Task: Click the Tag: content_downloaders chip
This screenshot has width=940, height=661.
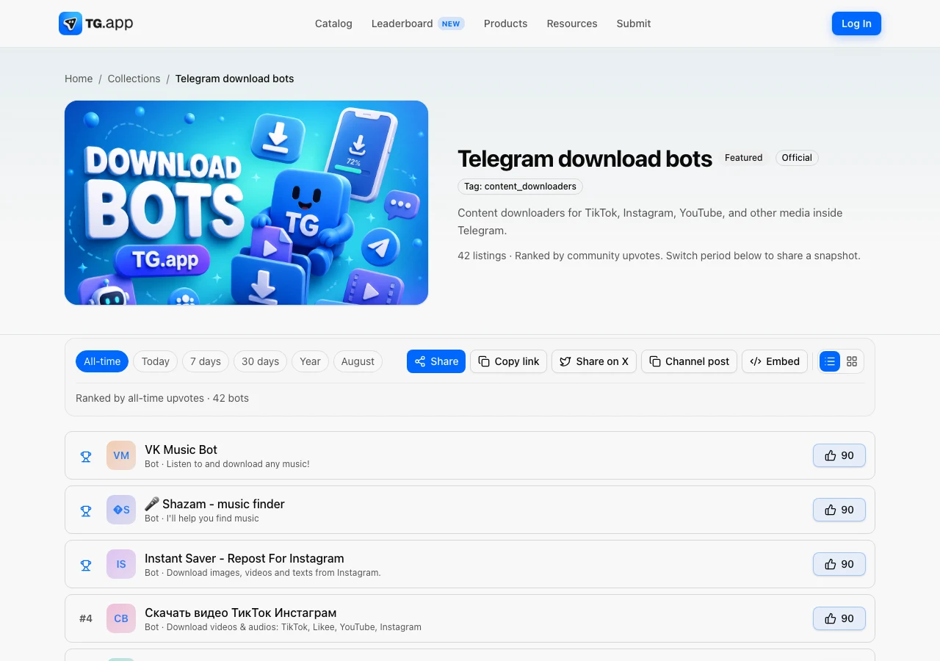Action: [520, 187]
